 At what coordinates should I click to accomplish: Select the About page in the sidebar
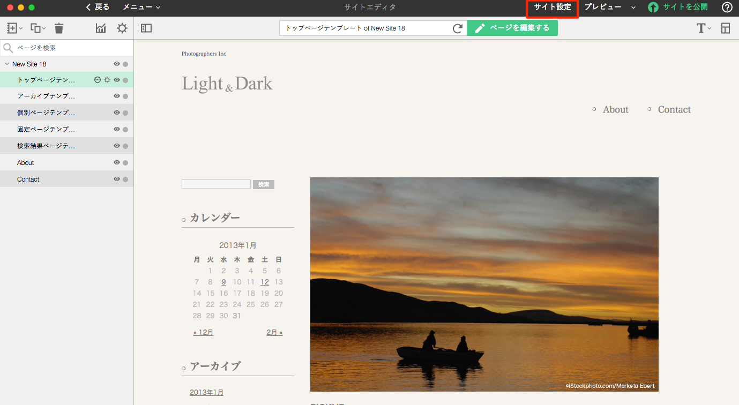point(25,163)
